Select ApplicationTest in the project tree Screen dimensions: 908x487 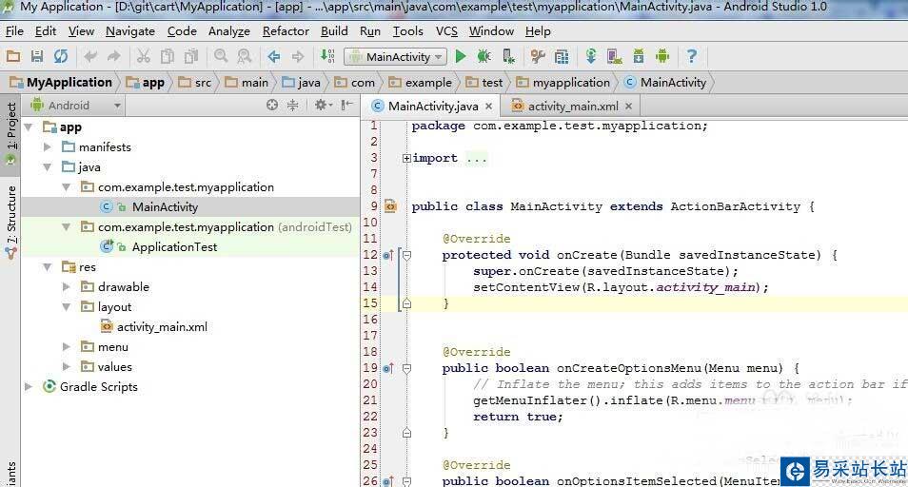point(174,247)
